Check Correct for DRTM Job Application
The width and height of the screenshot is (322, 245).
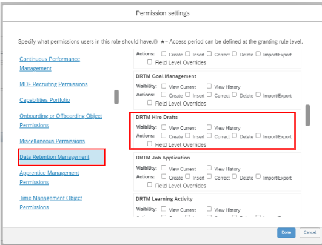[x=209, y=176]
